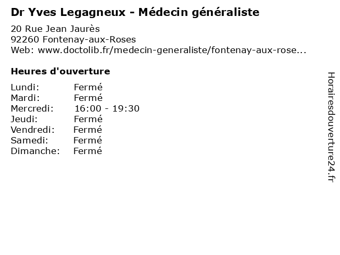Click the 92260 Fontenay-aux-Roses postal line
Image resolution: width=340 pixels, height=255 pixels.
click(73, 39)
